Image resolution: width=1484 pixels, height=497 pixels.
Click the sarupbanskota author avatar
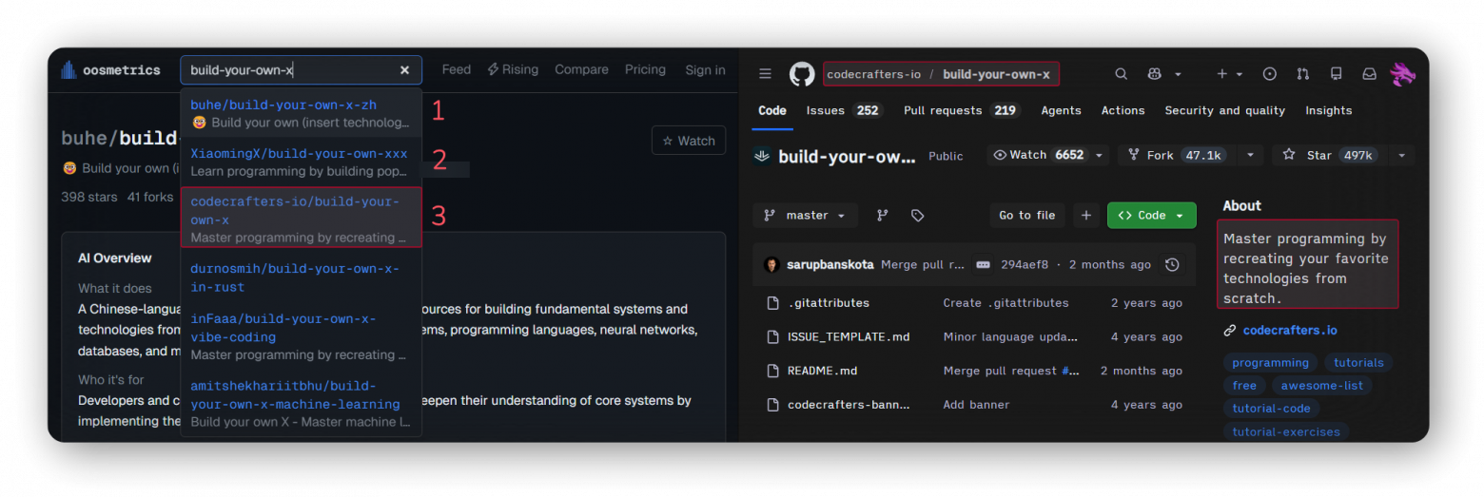click(772, 265)
